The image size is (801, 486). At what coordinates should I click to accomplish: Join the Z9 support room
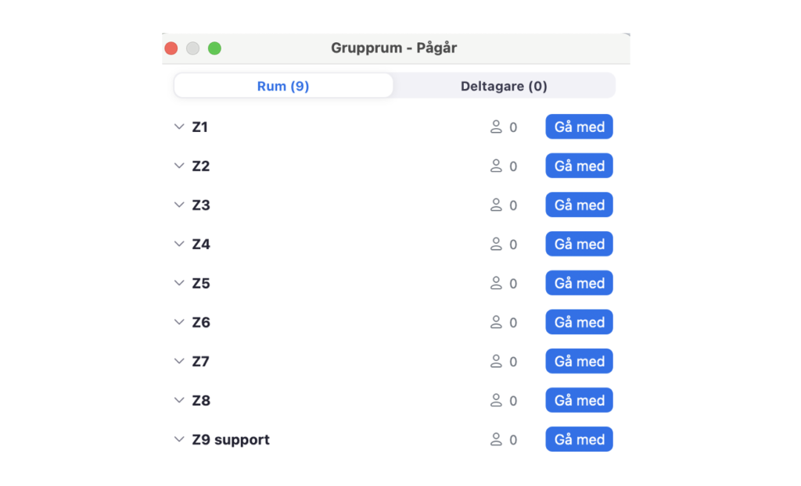click(x=579, y=439)
